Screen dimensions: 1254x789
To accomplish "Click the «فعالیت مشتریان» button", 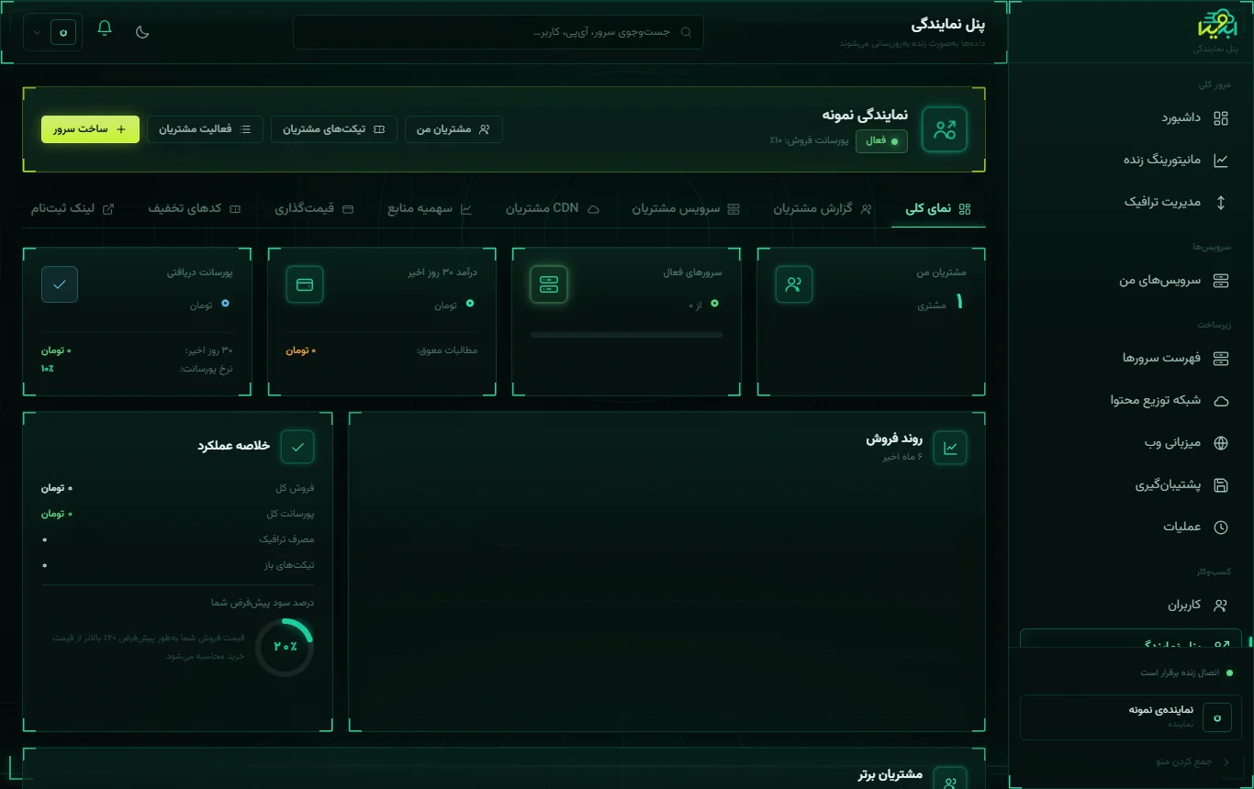I will [x=206, y=129].
